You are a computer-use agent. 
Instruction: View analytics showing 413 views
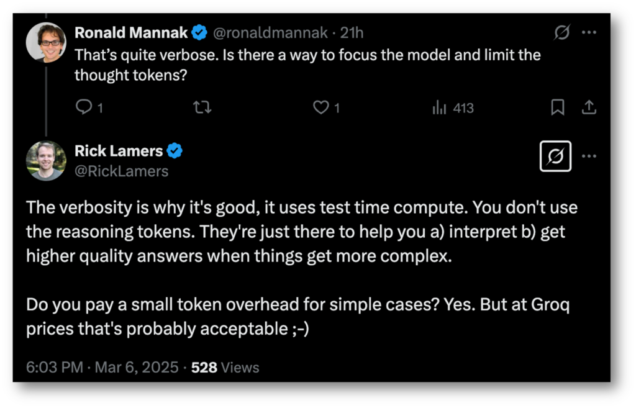(453, 108)
